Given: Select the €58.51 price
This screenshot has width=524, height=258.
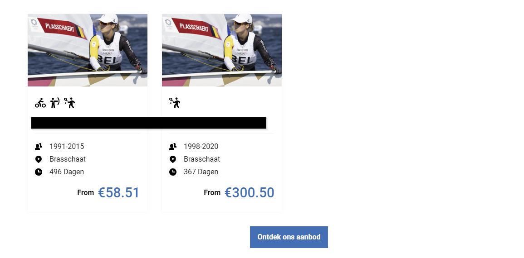Looking at the screenshot, I should (119, 193).
